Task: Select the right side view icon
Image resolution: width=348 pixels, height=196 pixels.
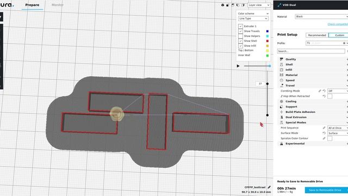Action: 243,5
